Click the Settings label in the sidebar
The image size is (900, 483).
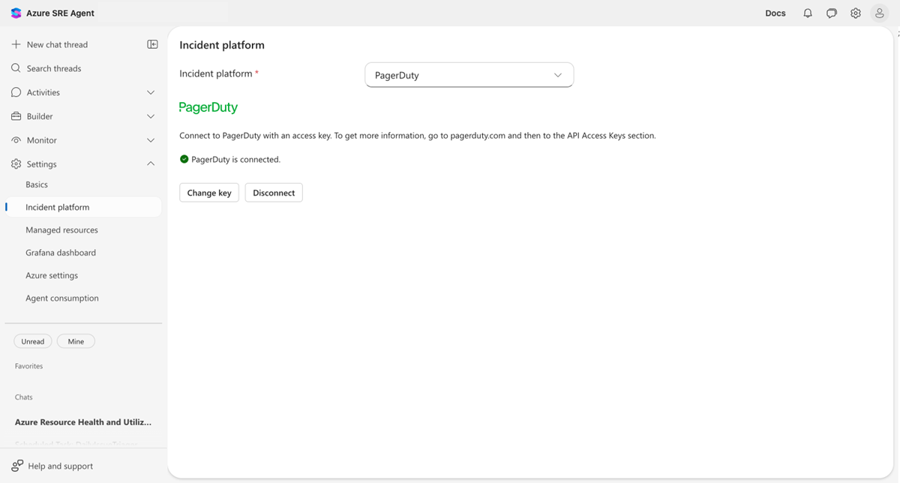tap(42, 164)
